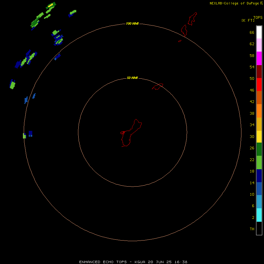The image size is (264, 264).
Task: Click the Enhanced Echo Tops KGUA caption
Action: tap(133, 262)
